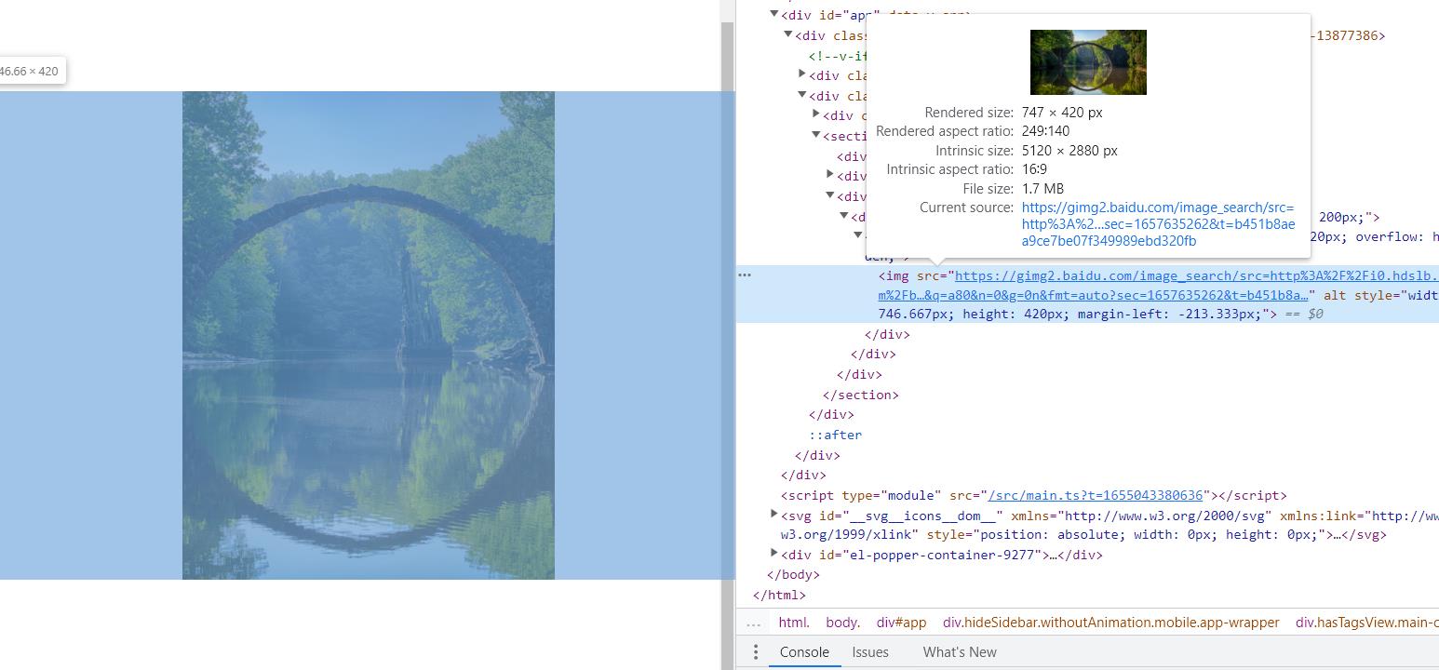Image resolution: width=1439 pixels, height=670 pixels.
Task: Collapse the div id="app" node
Action: pos(773,14)
